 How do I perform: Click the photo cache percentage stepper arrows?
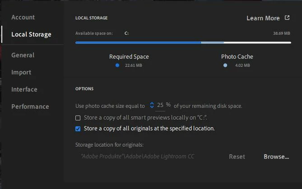point(152,105)
